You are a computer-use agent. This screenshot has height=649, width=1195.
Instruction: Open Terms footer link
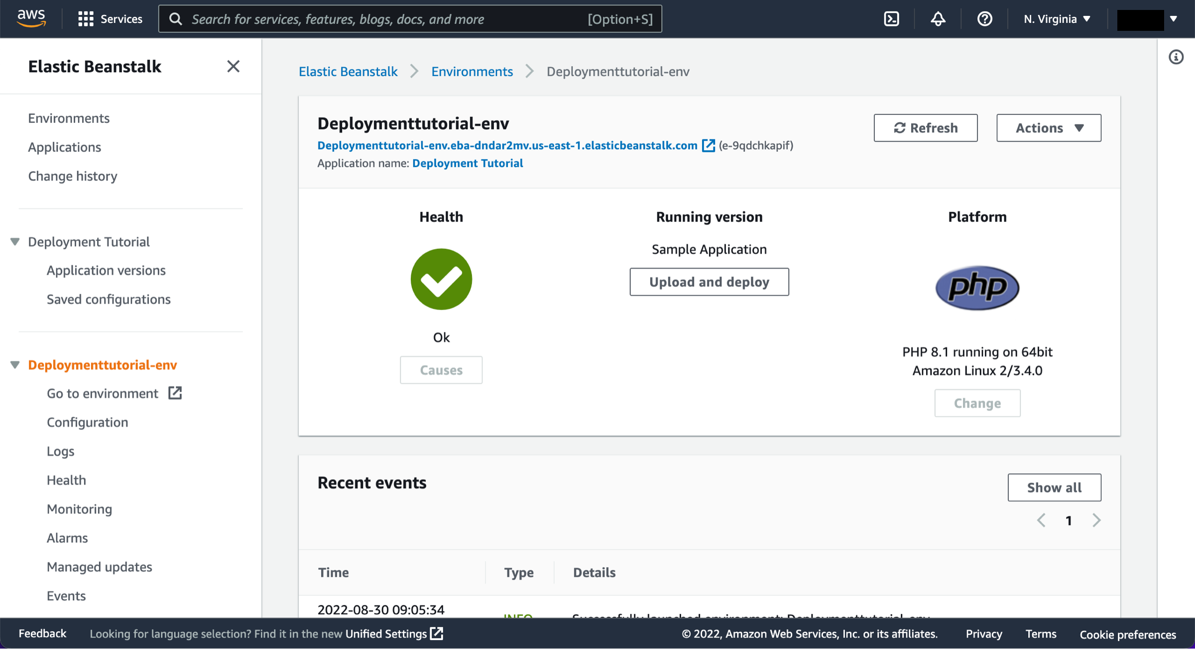pos(1041,634)
